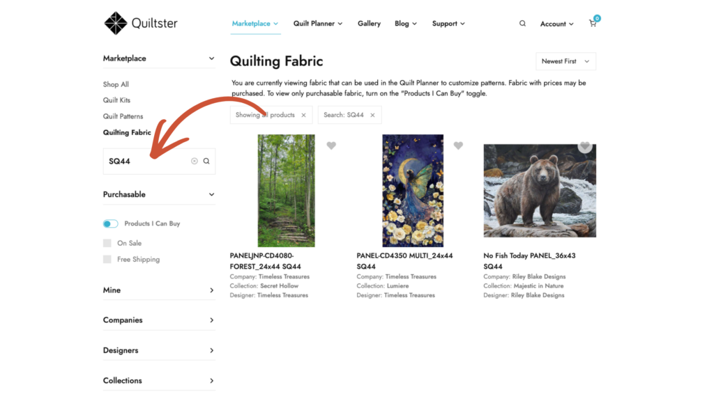The height and width of the screenshot is (401, 714).
Task: Open the shopping cart icon
Action: (593, 24)
